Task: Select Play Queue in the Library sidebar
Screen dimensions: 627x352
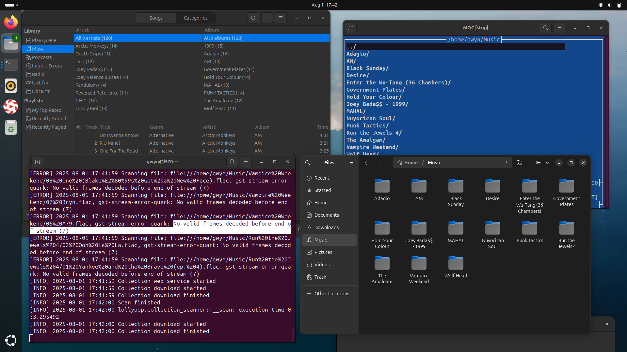Action: 48,40
